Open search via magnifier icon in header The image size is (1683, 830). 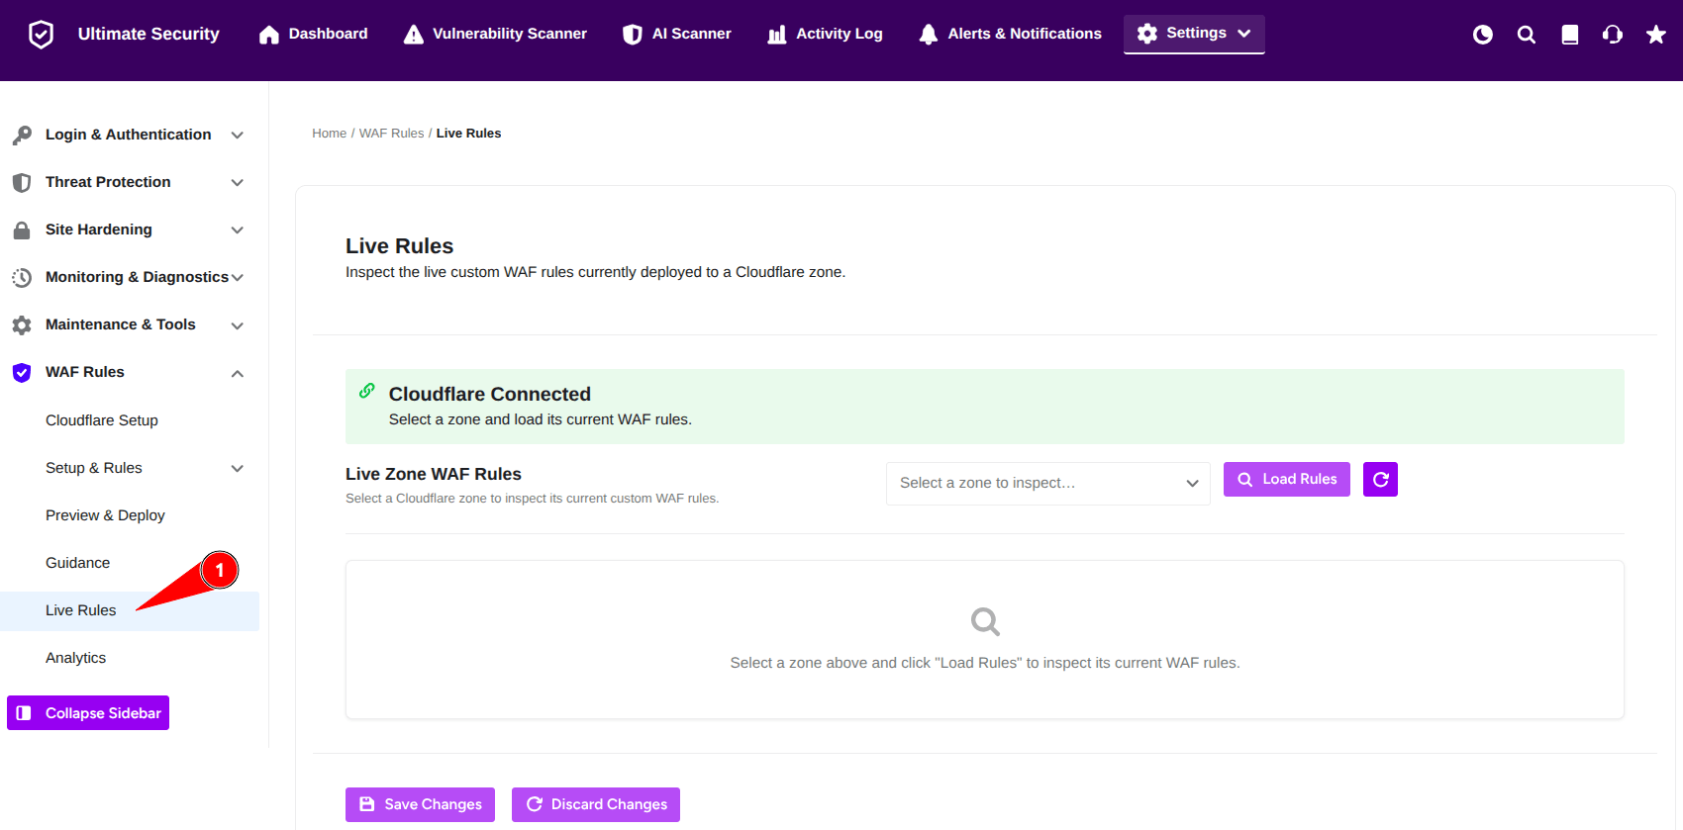tap(1527, 35)
